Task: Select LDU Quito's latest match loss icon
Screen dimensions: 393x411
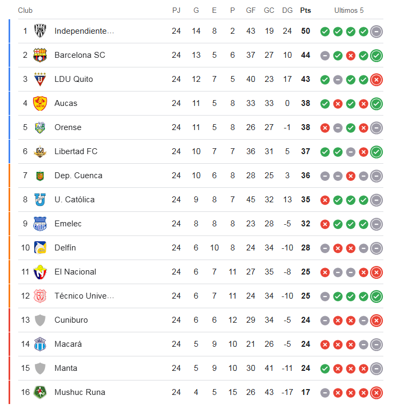Action: 376,80
